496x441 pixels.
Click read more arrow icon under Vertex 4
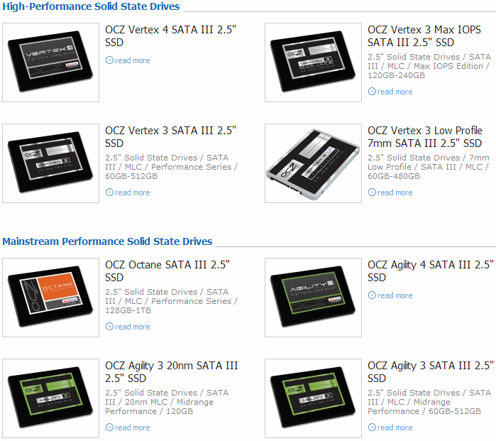coord(109,60)
